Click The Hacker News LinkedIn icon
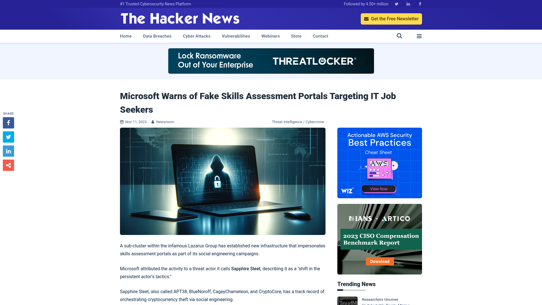542x305 pixels. [408, 4]
